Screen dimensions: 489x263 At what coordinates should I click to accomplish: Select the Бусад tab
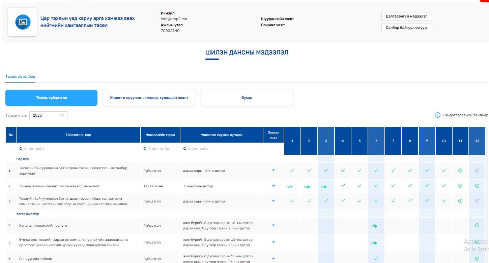pyautogui.click(x=247, y=98)
